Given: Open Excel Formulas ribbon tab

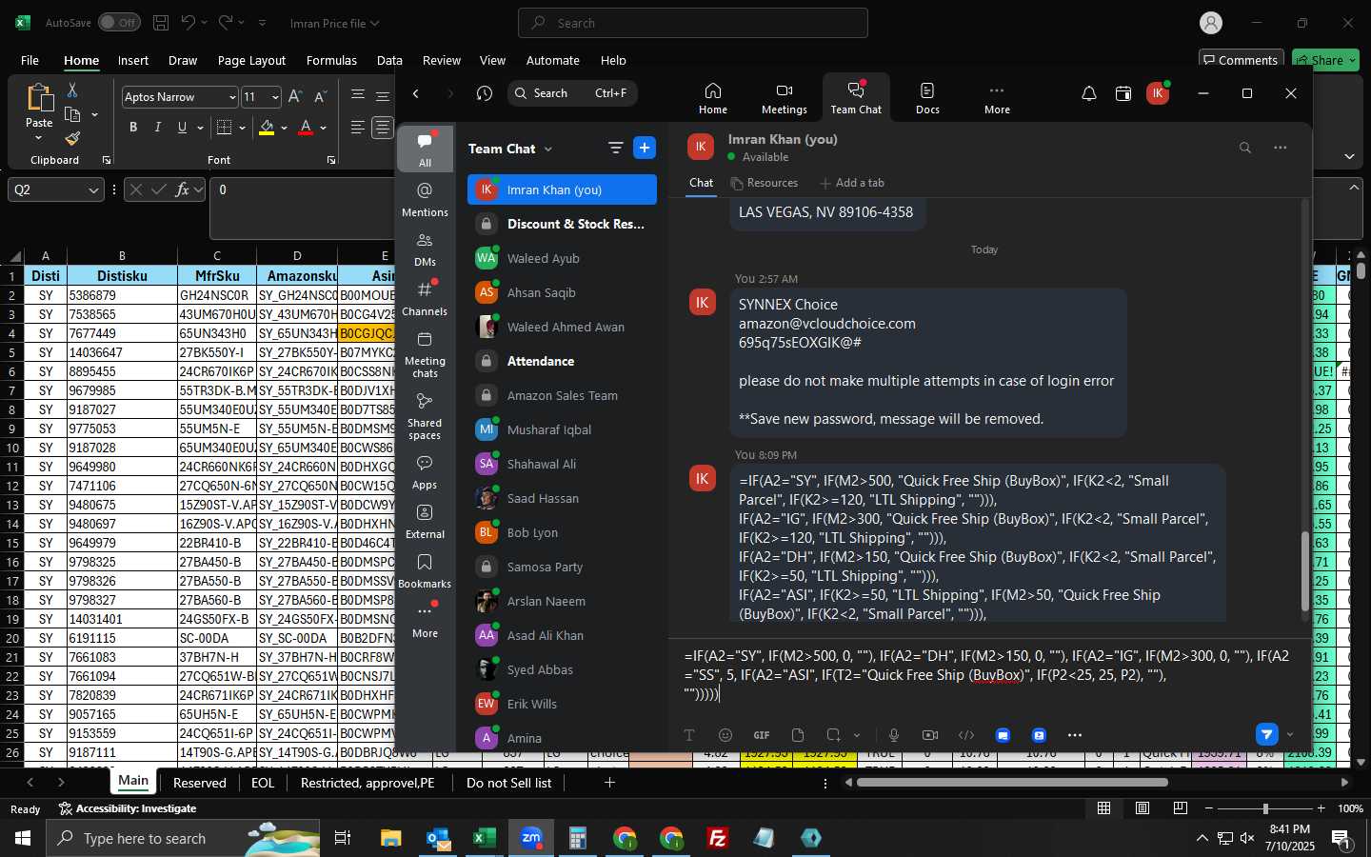Looking at the screenshot, I should 331,60.
